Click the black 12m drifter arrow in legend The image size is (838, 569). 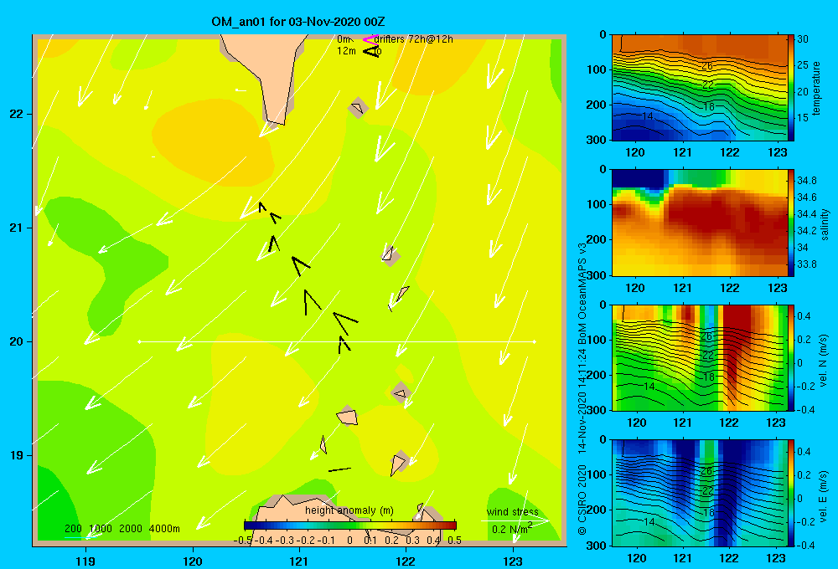(371, 51)
